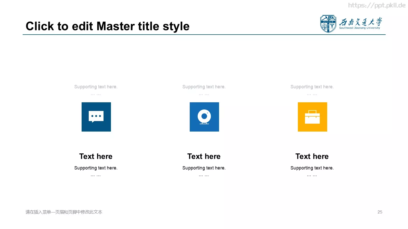This screenshot has height=229, width=408.
Task: Select the briefcase icon in the yellow square
Action: click(x=312, y=117)
